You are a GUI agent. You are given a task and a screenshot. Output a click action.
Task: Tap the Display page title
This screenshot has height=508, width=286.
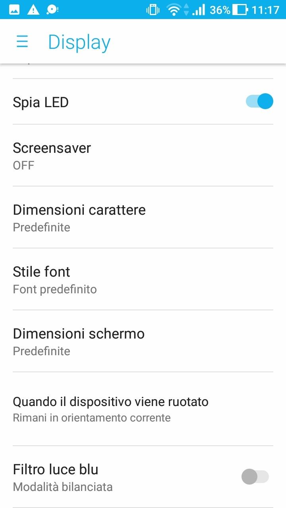click(x=79, y=42)
